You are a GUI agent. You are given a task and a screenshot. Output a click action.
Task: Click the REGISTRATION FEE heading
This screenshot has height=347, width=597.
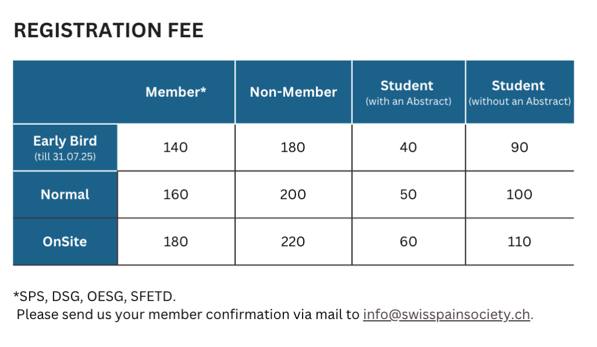point(108,30)
